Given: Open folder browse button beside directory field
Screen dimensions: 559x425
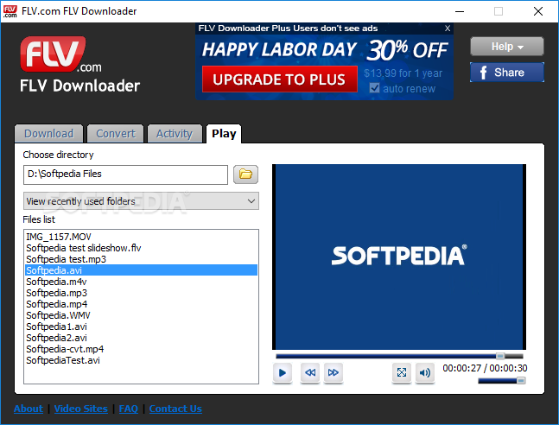Looking at the screenshot, I should 245,174.
